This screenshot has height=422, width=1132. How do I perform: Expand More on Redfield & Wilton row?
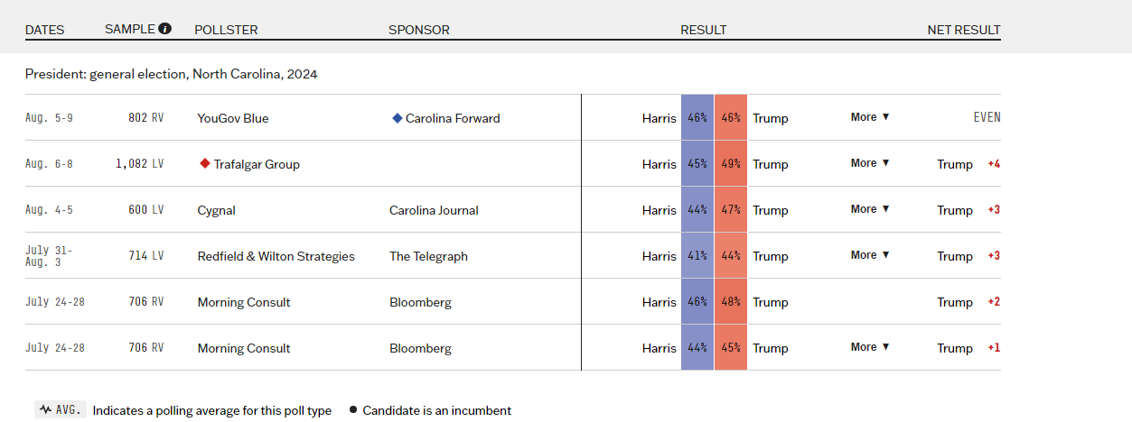tap(870, 255)
